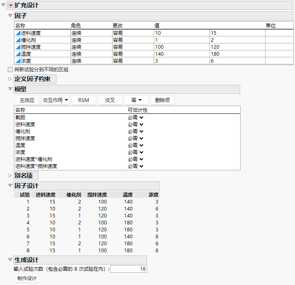Collapse the 因子设计 section triangle
The height and width of the screenshot is (285, 295).
pyautogui.click(x=10, y=185)
